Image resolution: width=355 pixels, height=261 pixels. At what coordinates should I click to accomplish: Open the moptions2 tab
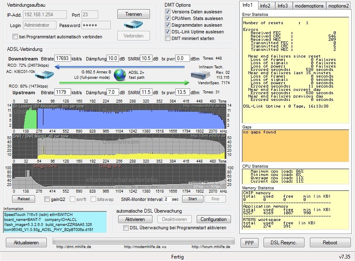[x=338, y=6]
